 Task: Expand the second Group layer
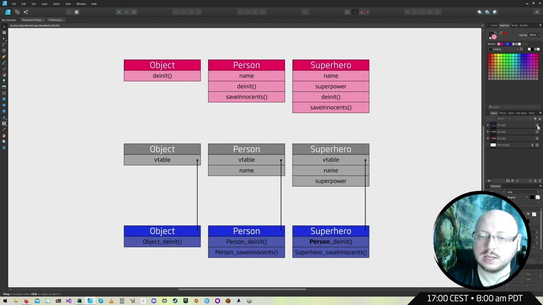click(488, 132)
